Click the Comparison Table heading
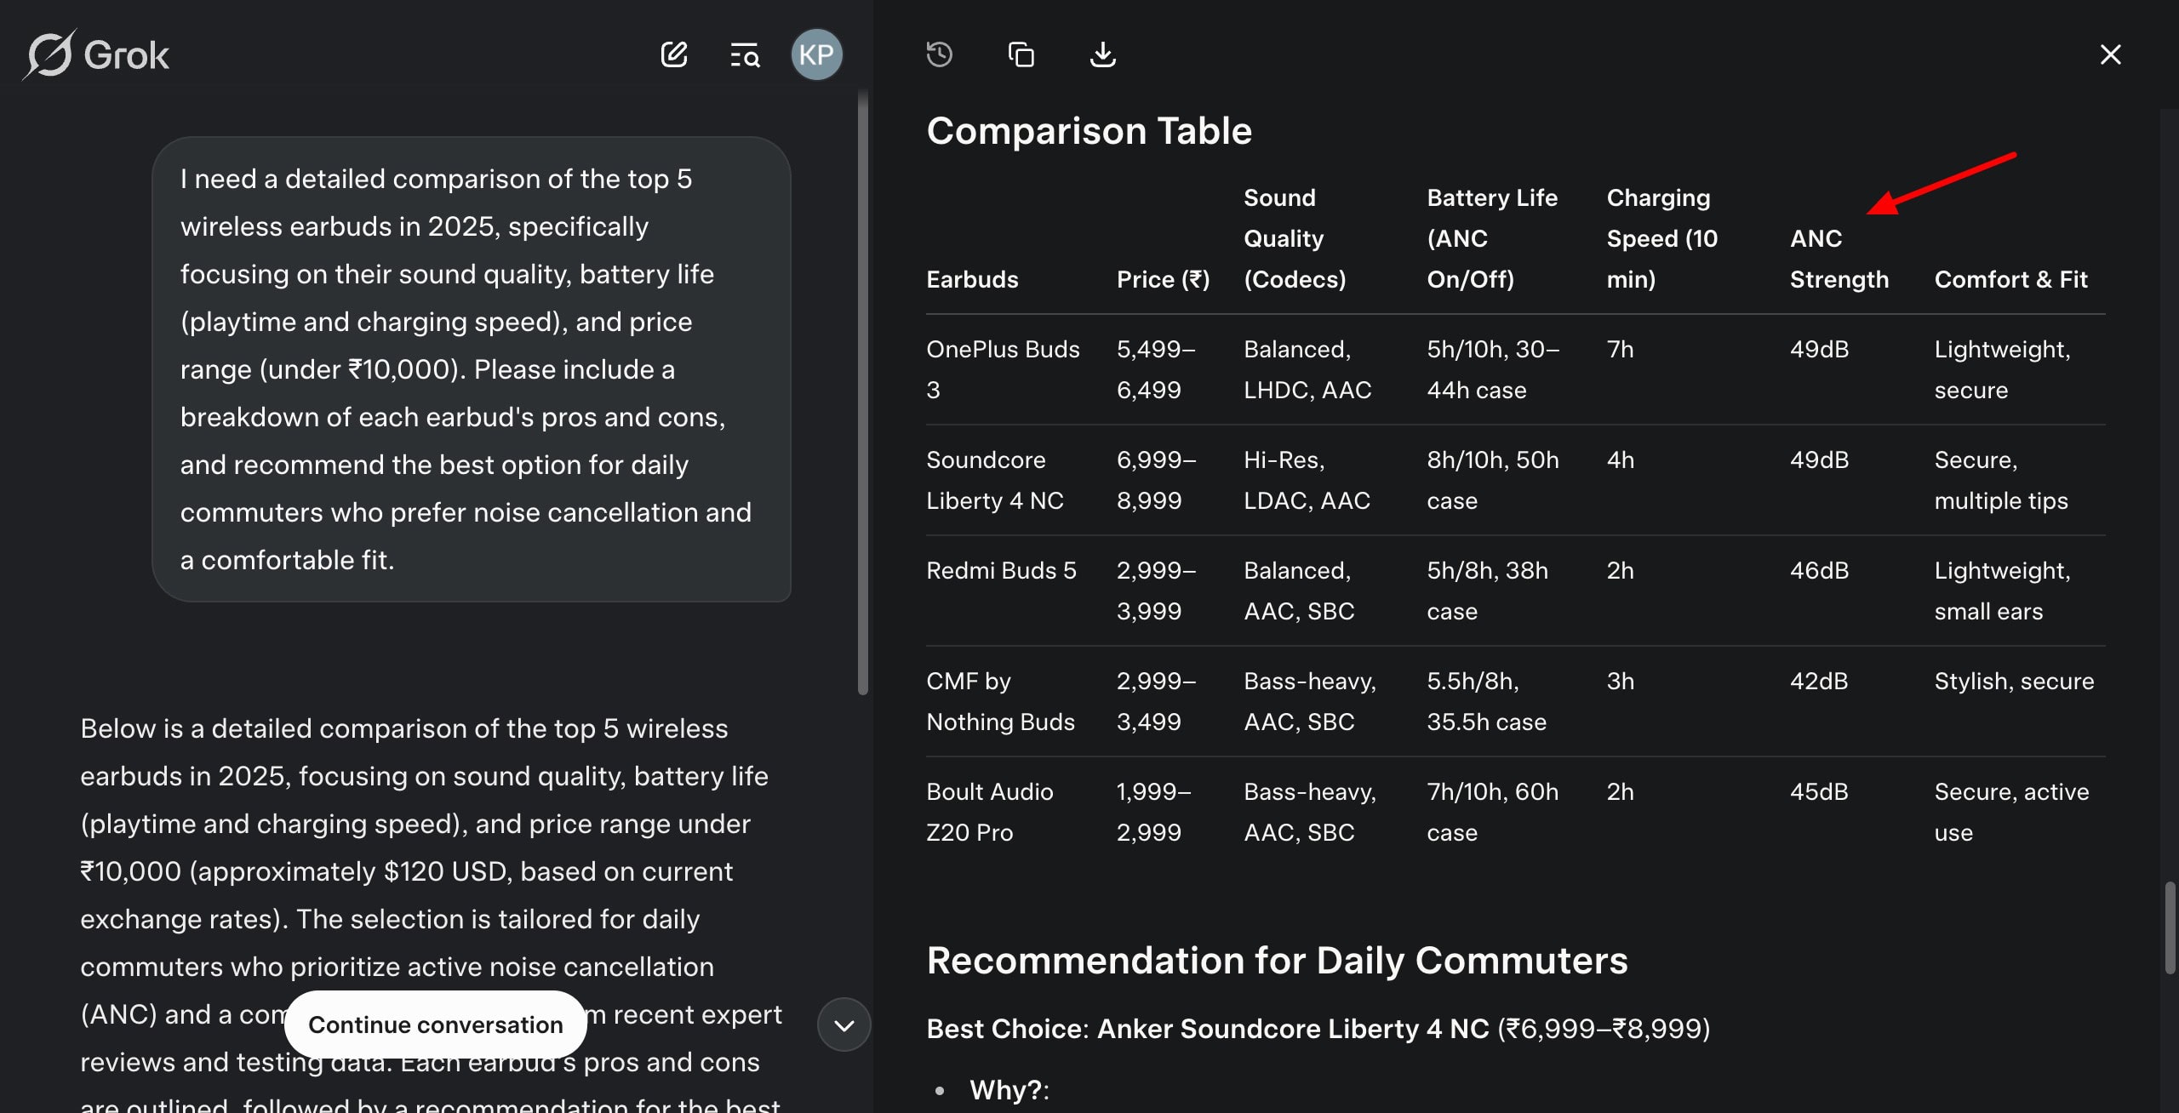2179x1113 pixels. pos(1089,131)
